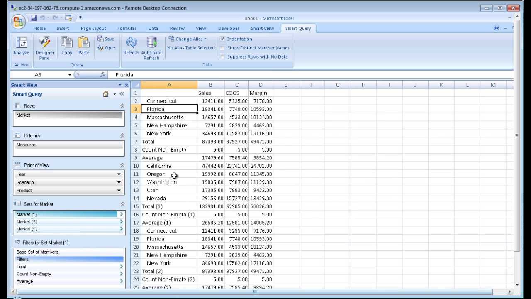Open the Product point of view dropdown
531x299 pixels.
[119, 191]
